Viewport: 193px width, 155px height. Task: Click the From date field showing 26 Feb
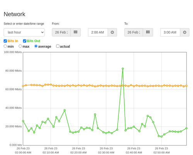pyautogui.click(x=61, y=32)
